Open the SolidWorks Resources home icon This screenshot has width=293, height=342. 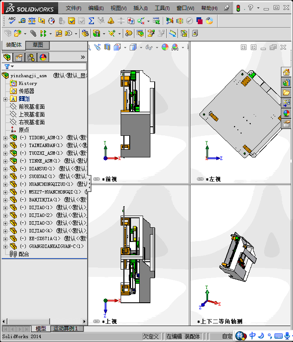coord(286,72)
